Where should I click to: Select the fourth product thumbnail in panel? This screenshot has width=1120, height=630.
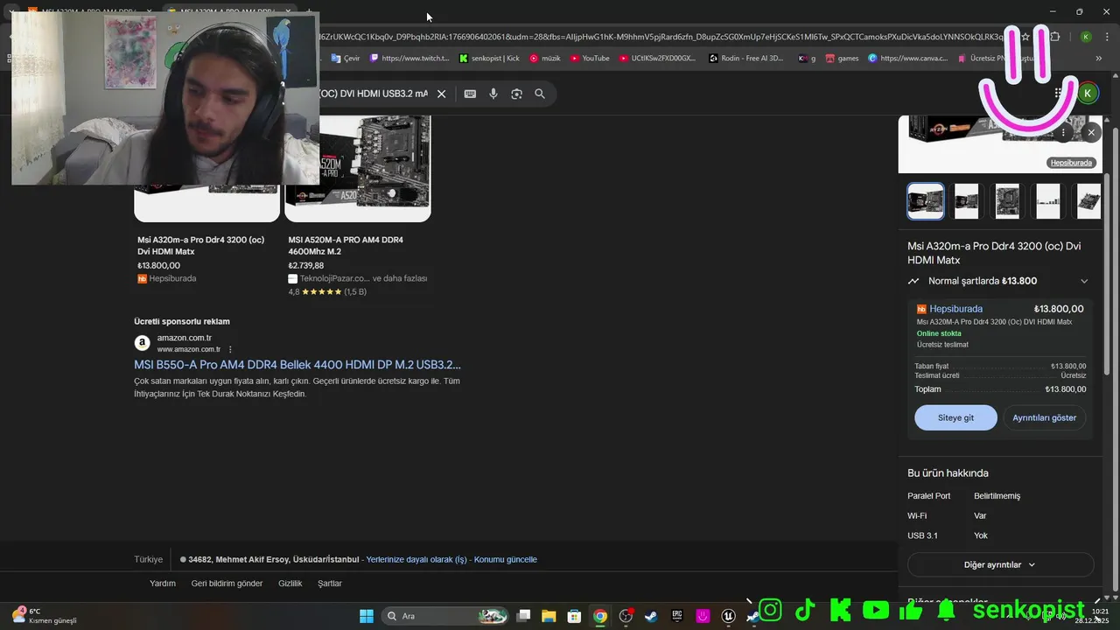point(1047,201)
